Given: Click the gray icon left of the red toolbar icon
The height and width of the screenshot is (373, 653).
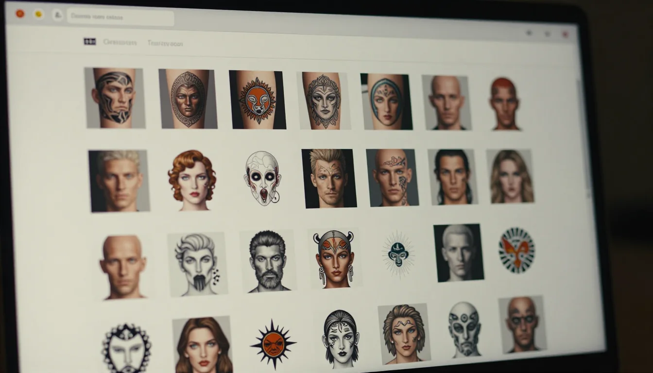Looking at the screenshot, I should click(548, 34).
